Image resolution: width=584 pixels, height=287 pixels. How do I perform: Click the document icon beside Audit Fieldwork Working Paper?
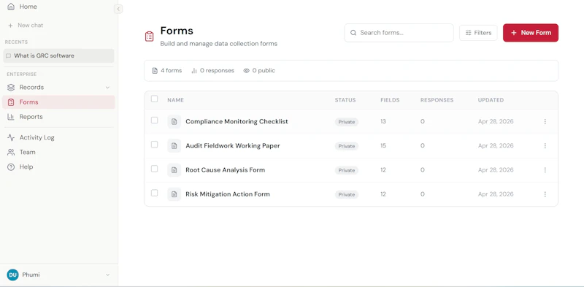[x=174, y=146]
